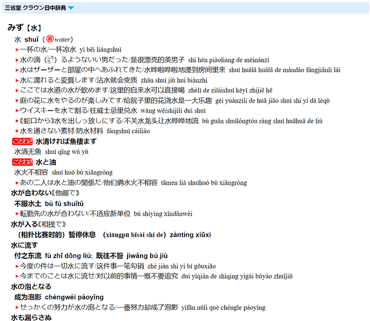Click the red arrow before 一杯の水

coord(17,50)
